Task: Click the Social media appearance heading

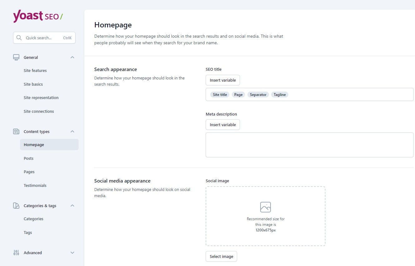Action: pos(122,181)
